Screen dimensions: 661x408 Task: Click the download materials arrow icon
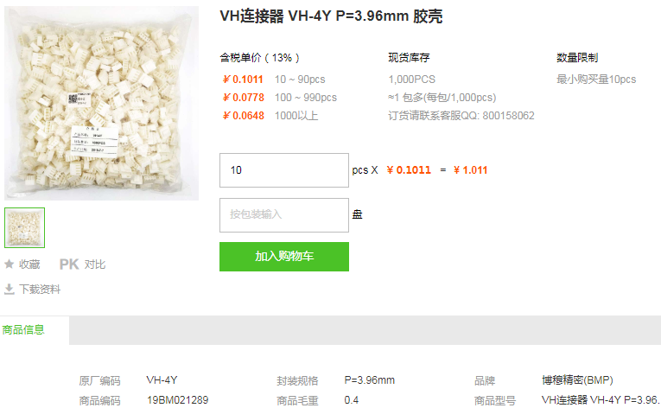tap(9, 289)
